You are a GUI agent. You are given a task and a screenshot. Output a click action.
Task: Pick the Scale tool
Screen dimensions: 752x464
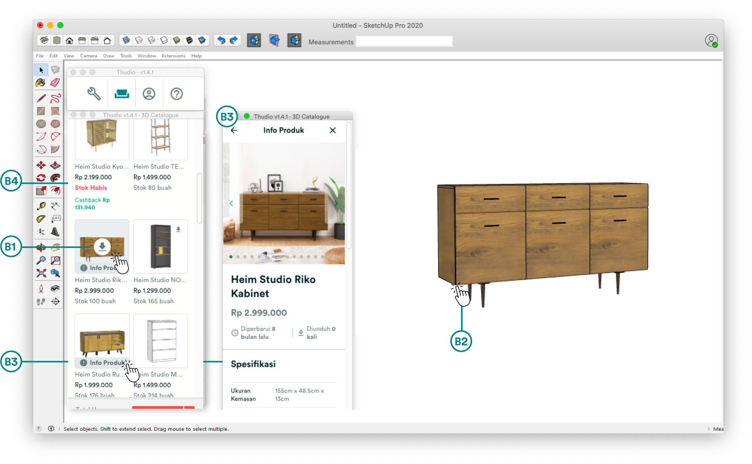(x=41, y=190)
